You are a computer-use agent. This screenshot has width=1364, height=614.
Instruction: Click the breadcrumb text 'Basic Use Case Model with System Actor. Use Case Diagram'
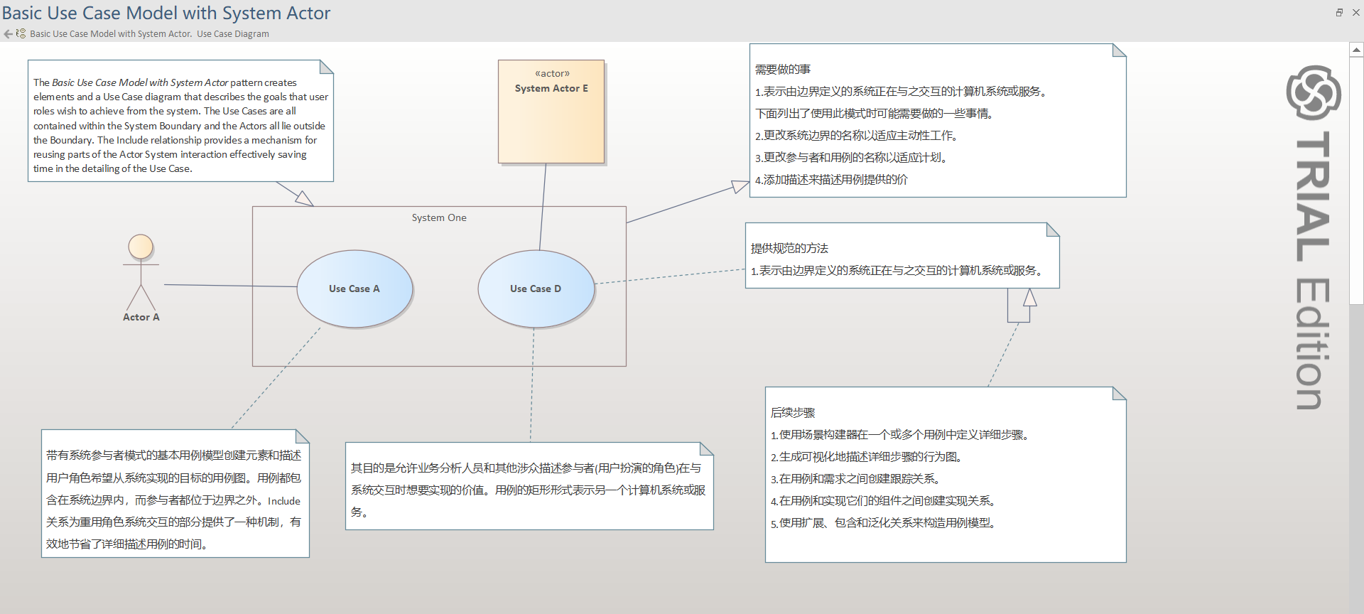[x=149, y=33]
